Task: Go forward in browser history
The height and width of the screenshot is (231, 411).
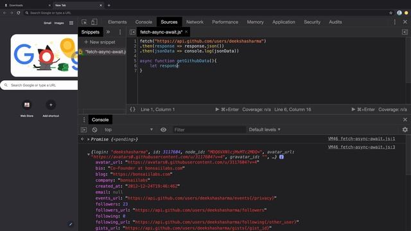Action: point(12,13)
